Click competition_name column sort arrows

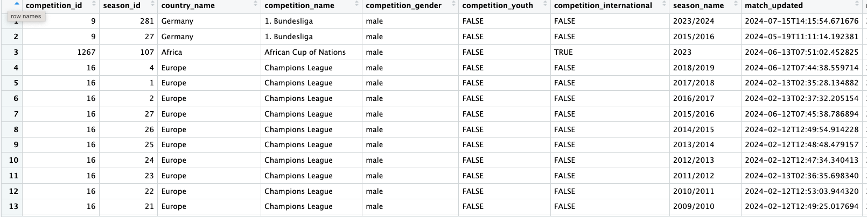tap(356, 5)
